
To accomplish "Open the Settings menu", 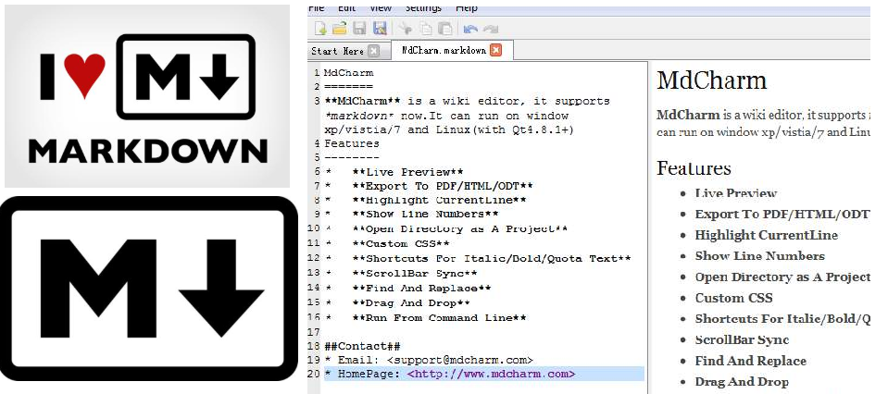I will 423,8.
